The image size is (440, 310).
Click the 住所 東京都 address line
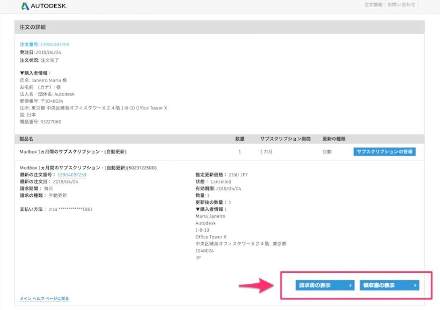pyautogui.click(x=93, y=108)
